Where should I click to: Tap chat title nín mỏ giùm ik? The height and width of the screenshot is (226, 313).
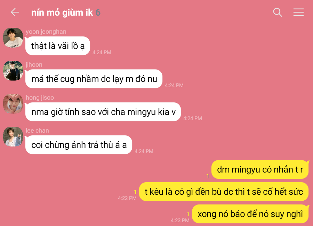62,12
